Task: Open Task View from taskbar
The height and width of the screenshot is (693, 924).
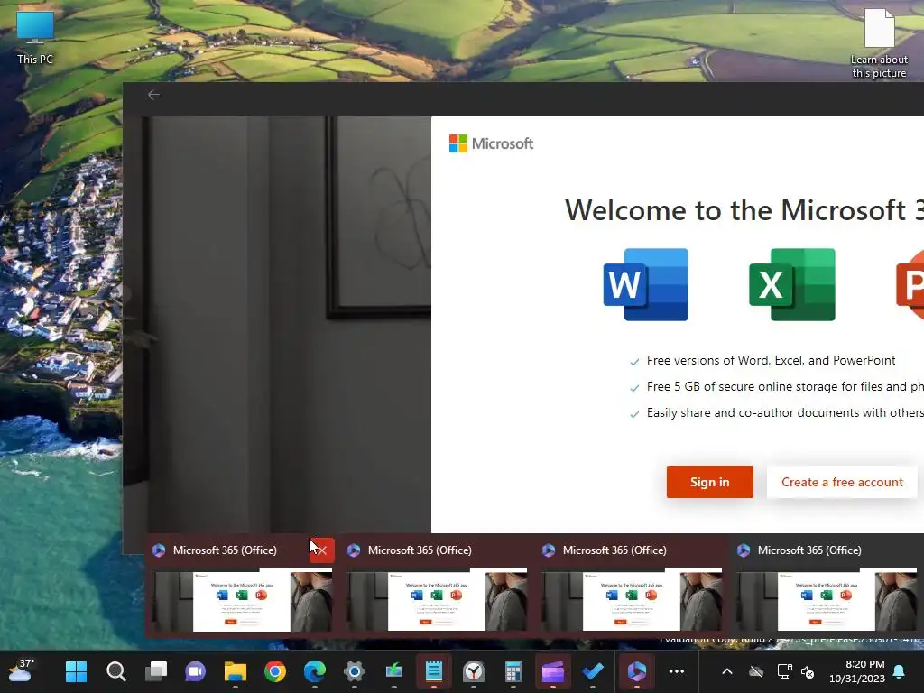Action: pyautogui.click(x=156, y=671)
